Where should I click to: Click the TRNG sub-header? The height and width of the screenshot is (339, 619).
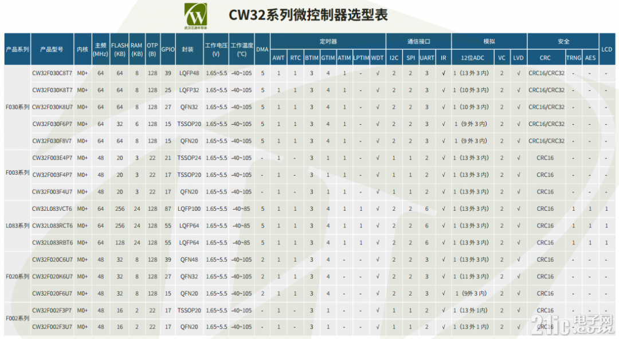pyautogui.click(x=574, y=58)
